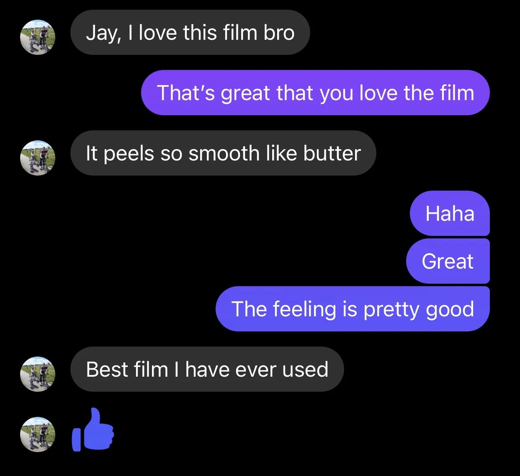Click the word 'bro' in first message
Viewport: 520px width, 476px height.
pos(279,33)
